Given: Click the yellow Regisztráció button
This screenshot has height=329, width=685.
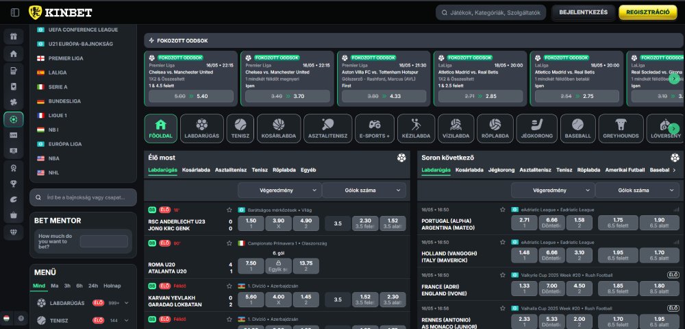Looking at the screenshot, I should click(647, 12).
